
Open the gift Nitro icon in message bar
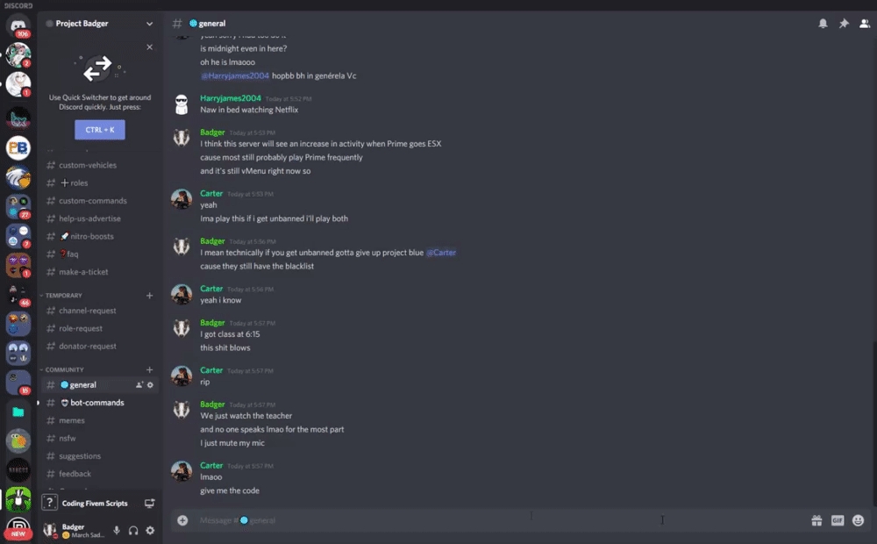(816, 520)
